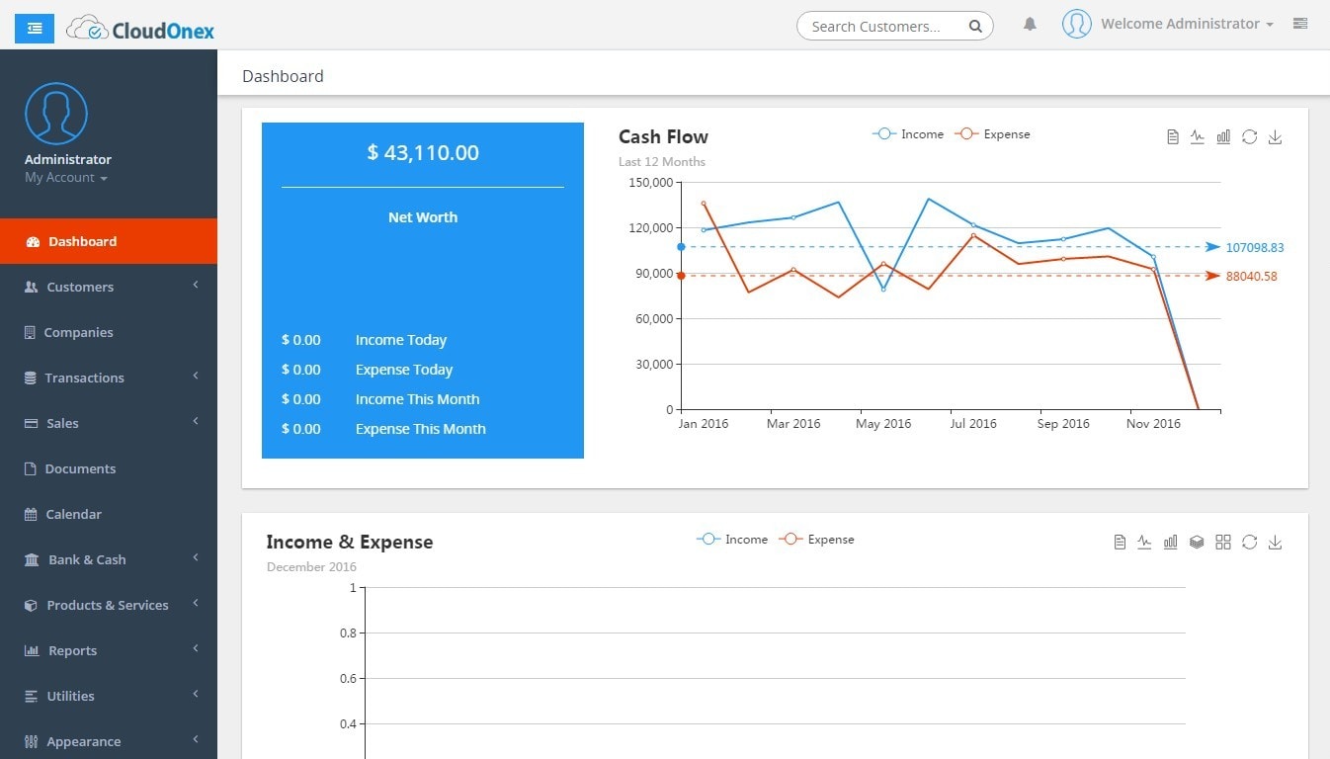Click the blue sidebar toggle hamburger button
Image resolution: width=1330 pixels, height=759 pixels.
[35, 28]
